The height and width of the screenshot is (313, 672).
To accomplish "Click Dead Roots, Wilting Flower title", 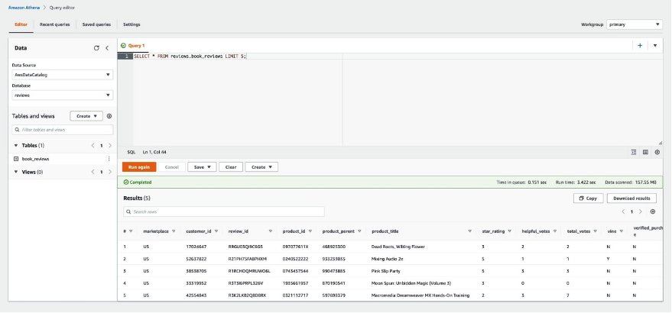I will click(x=398, y=247).
